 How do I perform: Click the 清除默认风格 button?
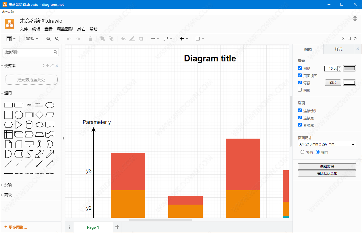[327, 173]
